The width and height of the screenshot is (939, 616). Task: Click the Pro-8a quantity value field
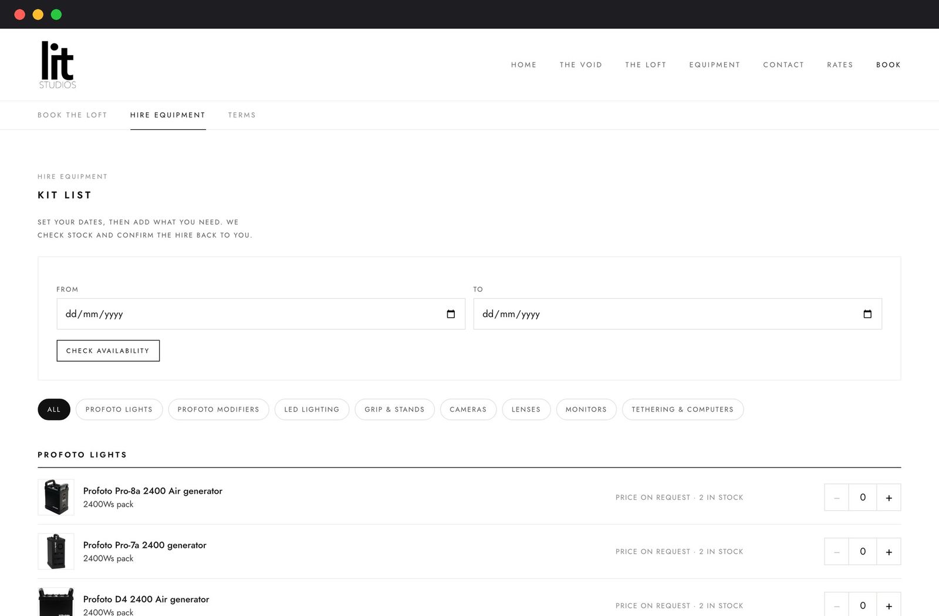tap(863, 497)
